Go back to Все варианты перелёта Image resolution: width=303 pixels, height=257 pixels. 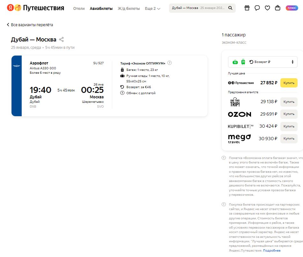coord(30,25)
